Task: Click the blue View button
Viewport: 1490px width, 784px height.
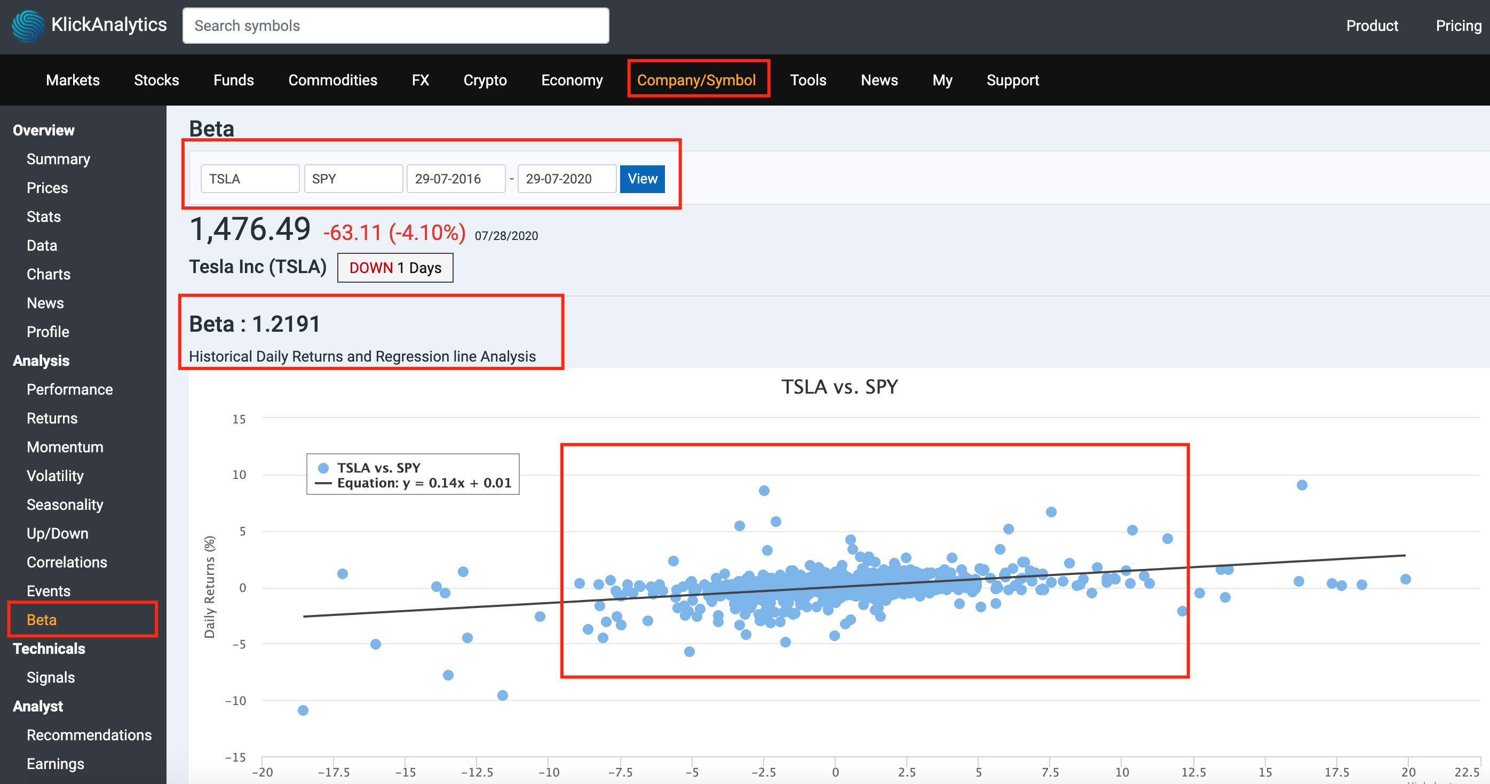Action: [642, 179]
